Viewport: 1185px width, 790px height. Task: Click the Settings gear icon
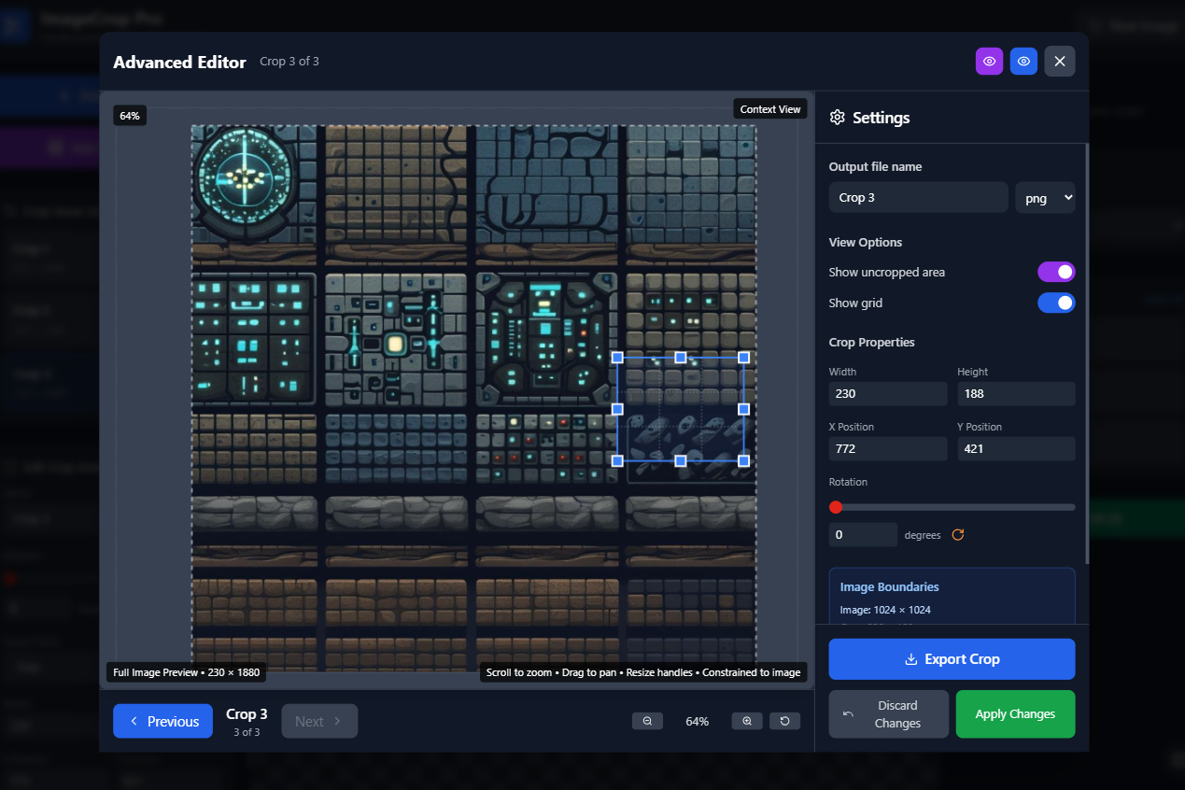click(838, 118)
